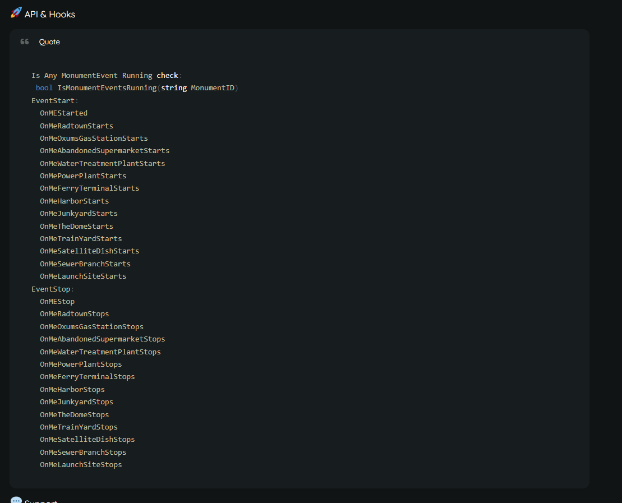Click the OnMeRadtownStarts hook line
This screenshot has height=503, width=622.
[x=77, y=126]
